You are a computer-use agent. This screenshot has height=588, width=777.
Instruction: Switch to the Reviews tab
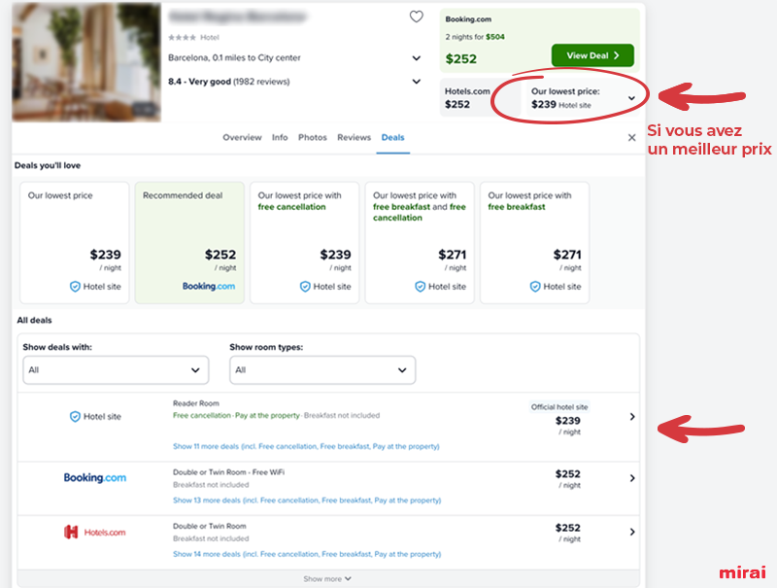353,137
